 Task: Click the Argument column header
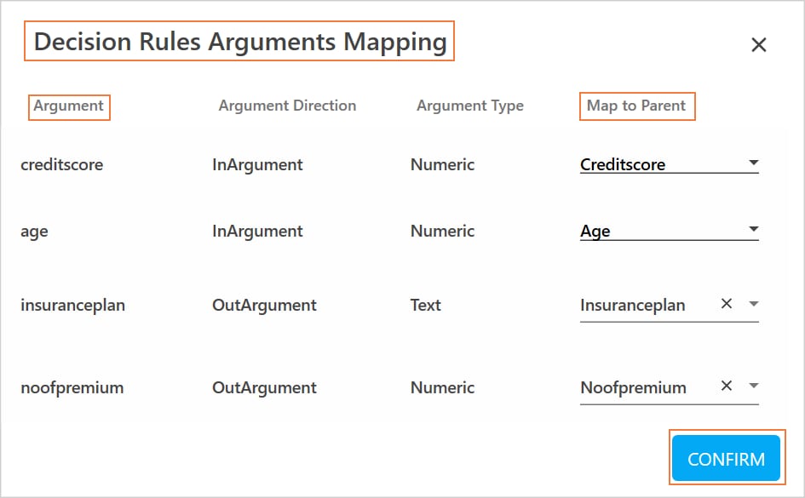(69, 106)
